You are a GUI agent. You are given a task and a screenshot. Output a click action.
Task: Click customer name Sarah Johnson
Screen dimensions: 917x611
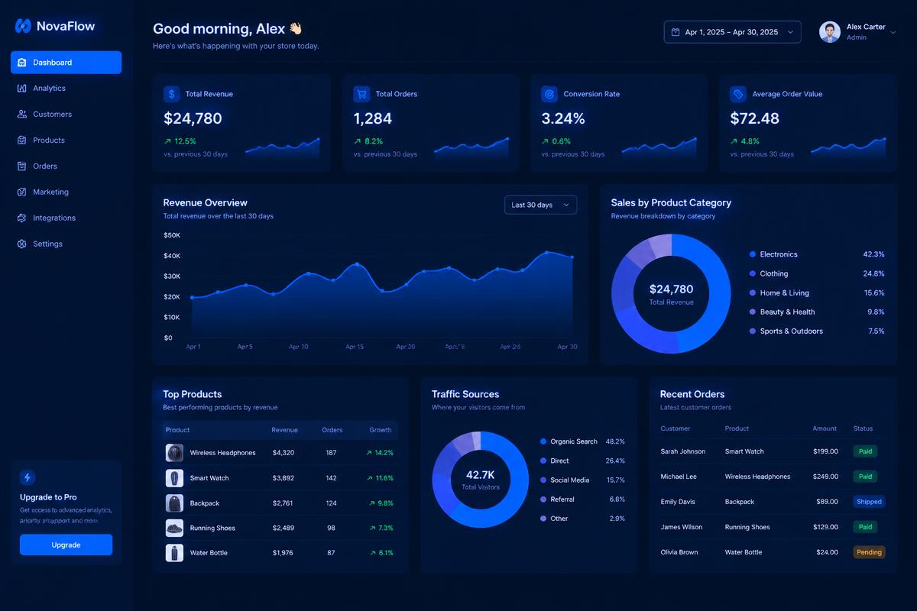click(683, 451)
